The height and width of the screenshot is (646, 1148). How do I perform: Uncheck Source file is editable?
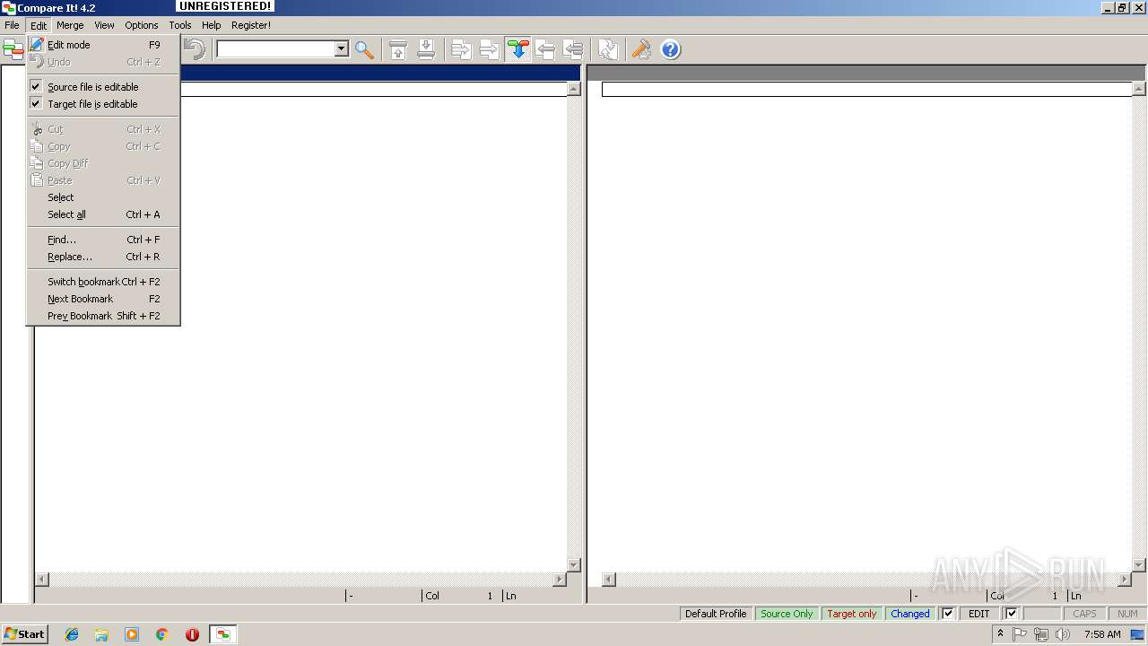point(103,87)
